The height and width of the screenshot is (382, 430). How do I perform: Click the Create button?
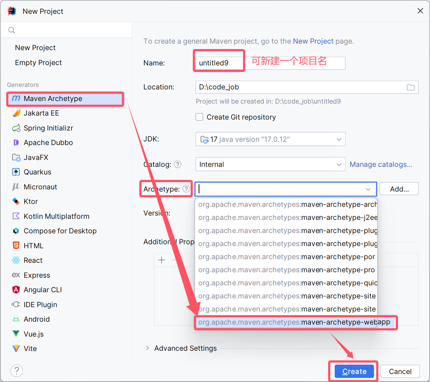pos(354,371)
